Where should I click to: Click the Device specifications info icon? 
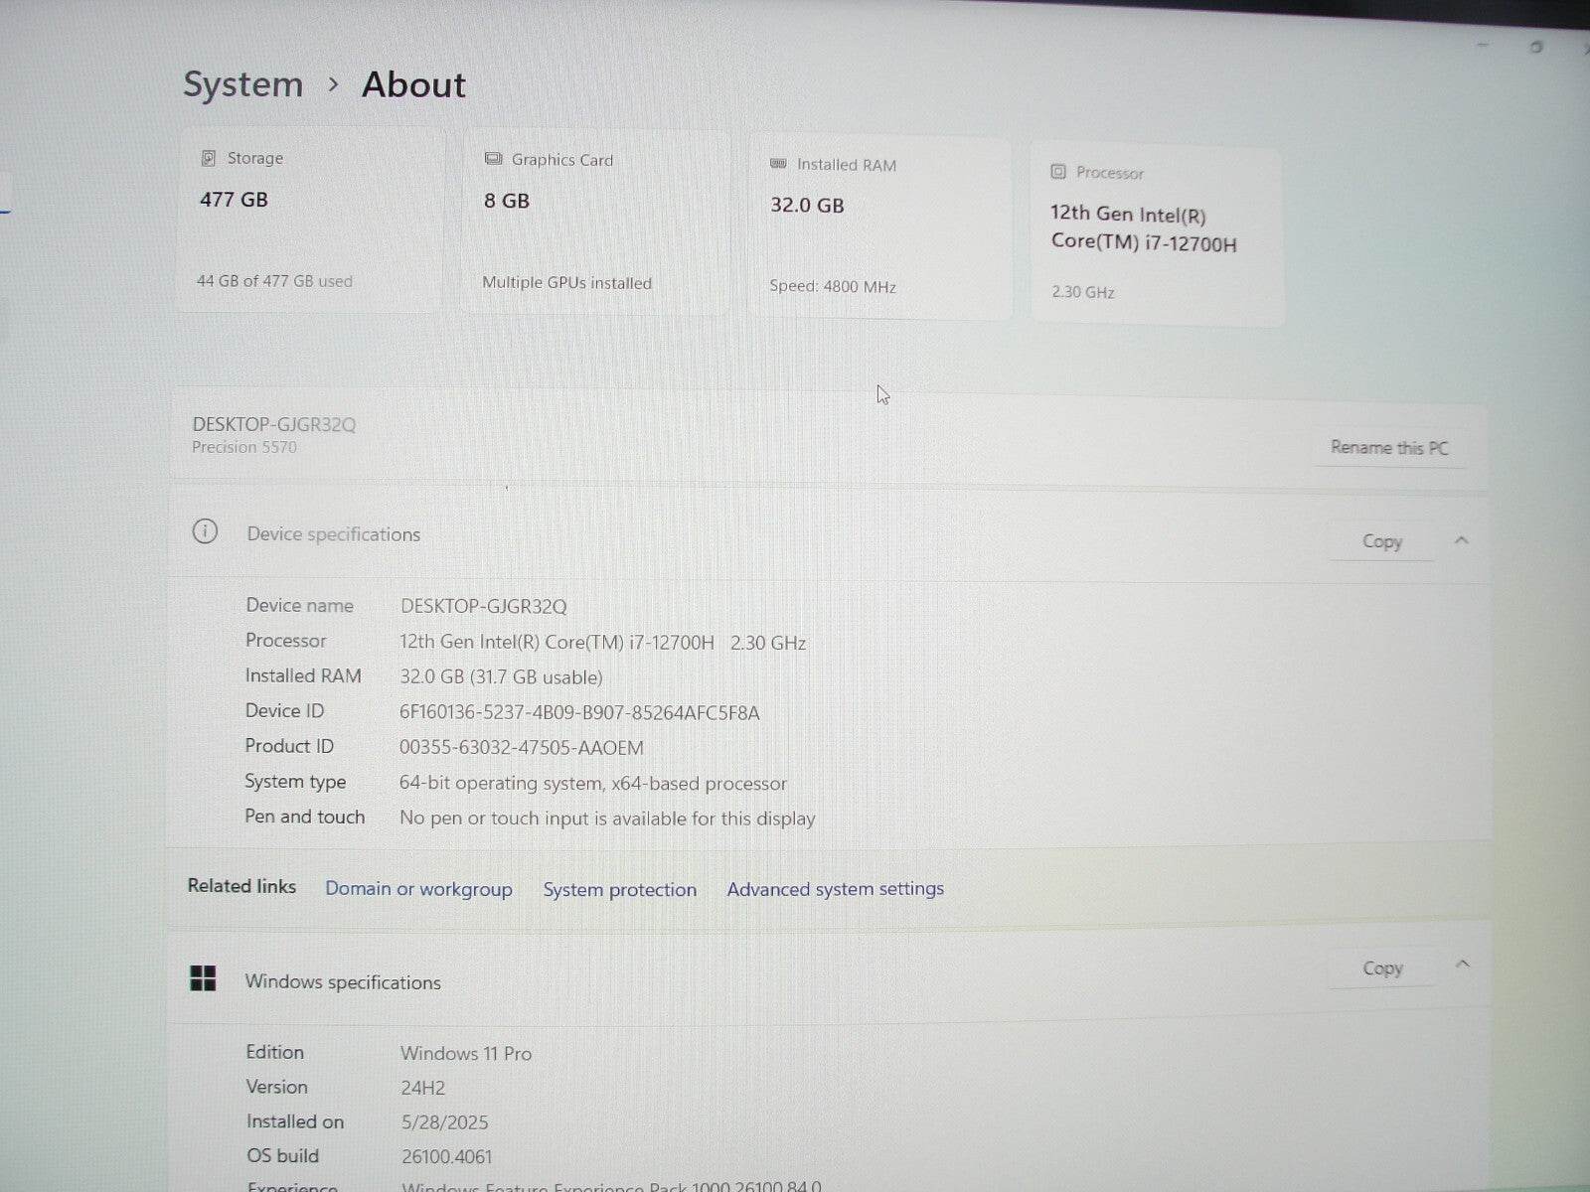click(206, 532)
